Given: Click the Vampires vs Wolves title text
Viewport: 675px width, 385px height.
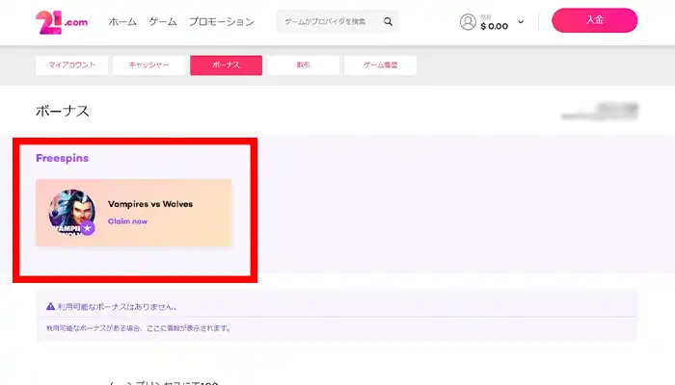Looking at the screenshot, I should click(150, 204).
